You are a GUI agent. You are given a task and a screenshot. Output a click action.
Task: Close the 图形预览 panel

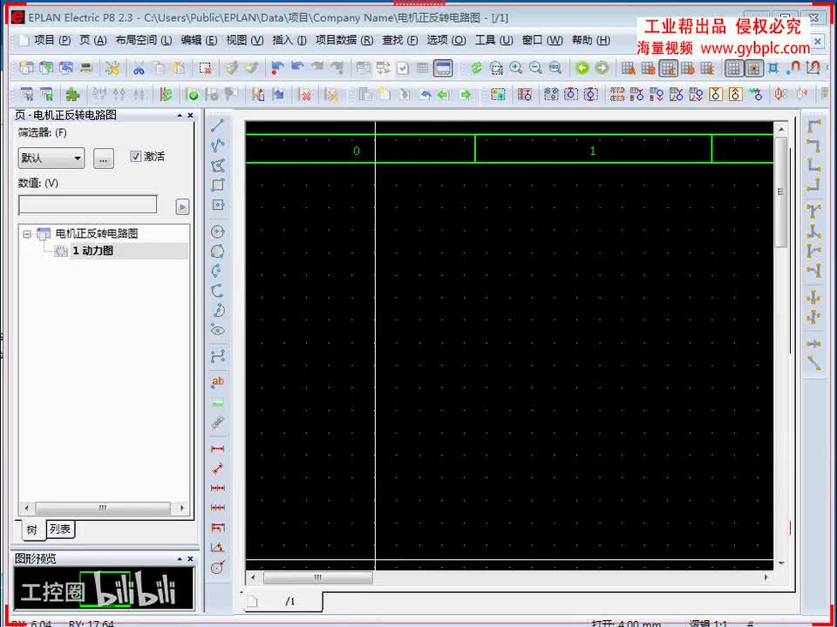(191, 559)
